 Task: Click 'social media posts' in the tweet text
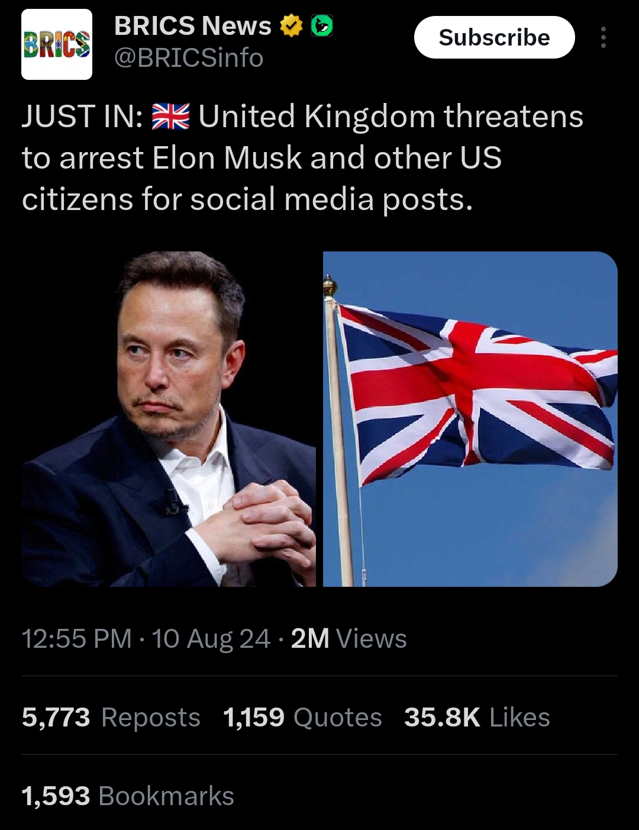click(x=331, y=199)
